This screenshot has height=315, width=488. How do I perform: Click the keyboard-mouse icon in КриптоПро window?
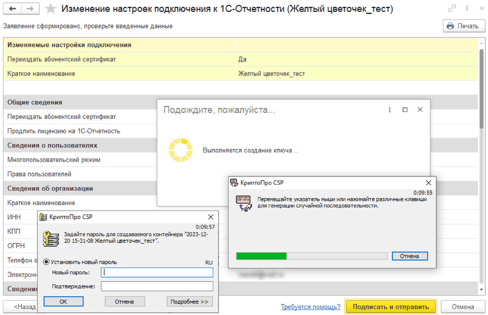[244, 204]
